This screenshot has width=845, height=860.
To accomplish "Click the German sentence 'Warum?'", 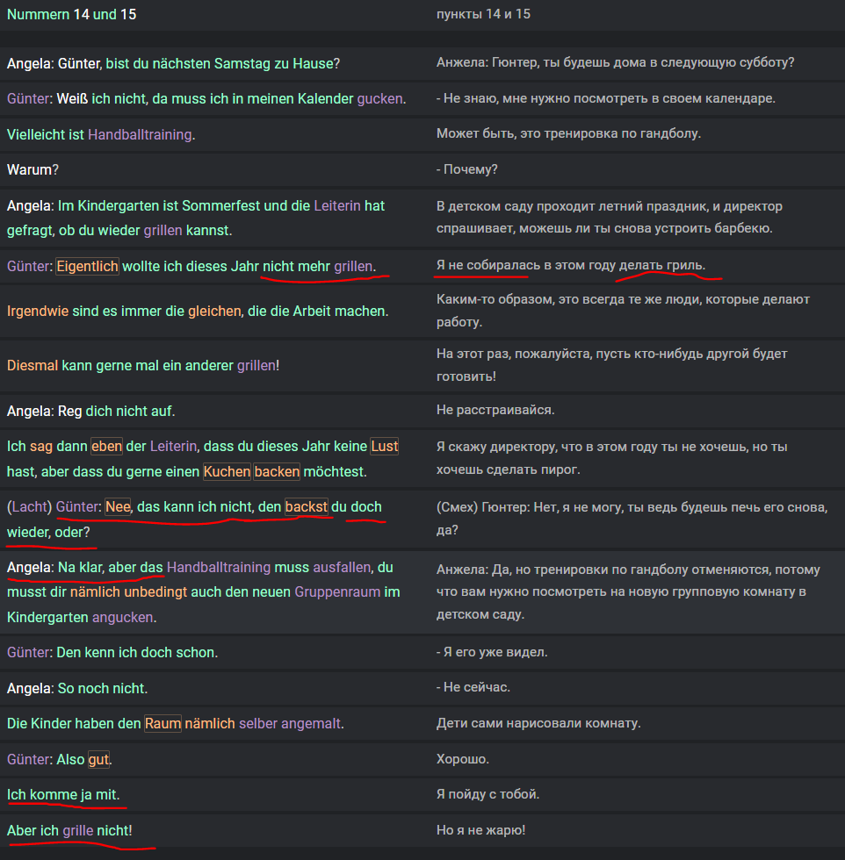I will [x=29, y=170].
